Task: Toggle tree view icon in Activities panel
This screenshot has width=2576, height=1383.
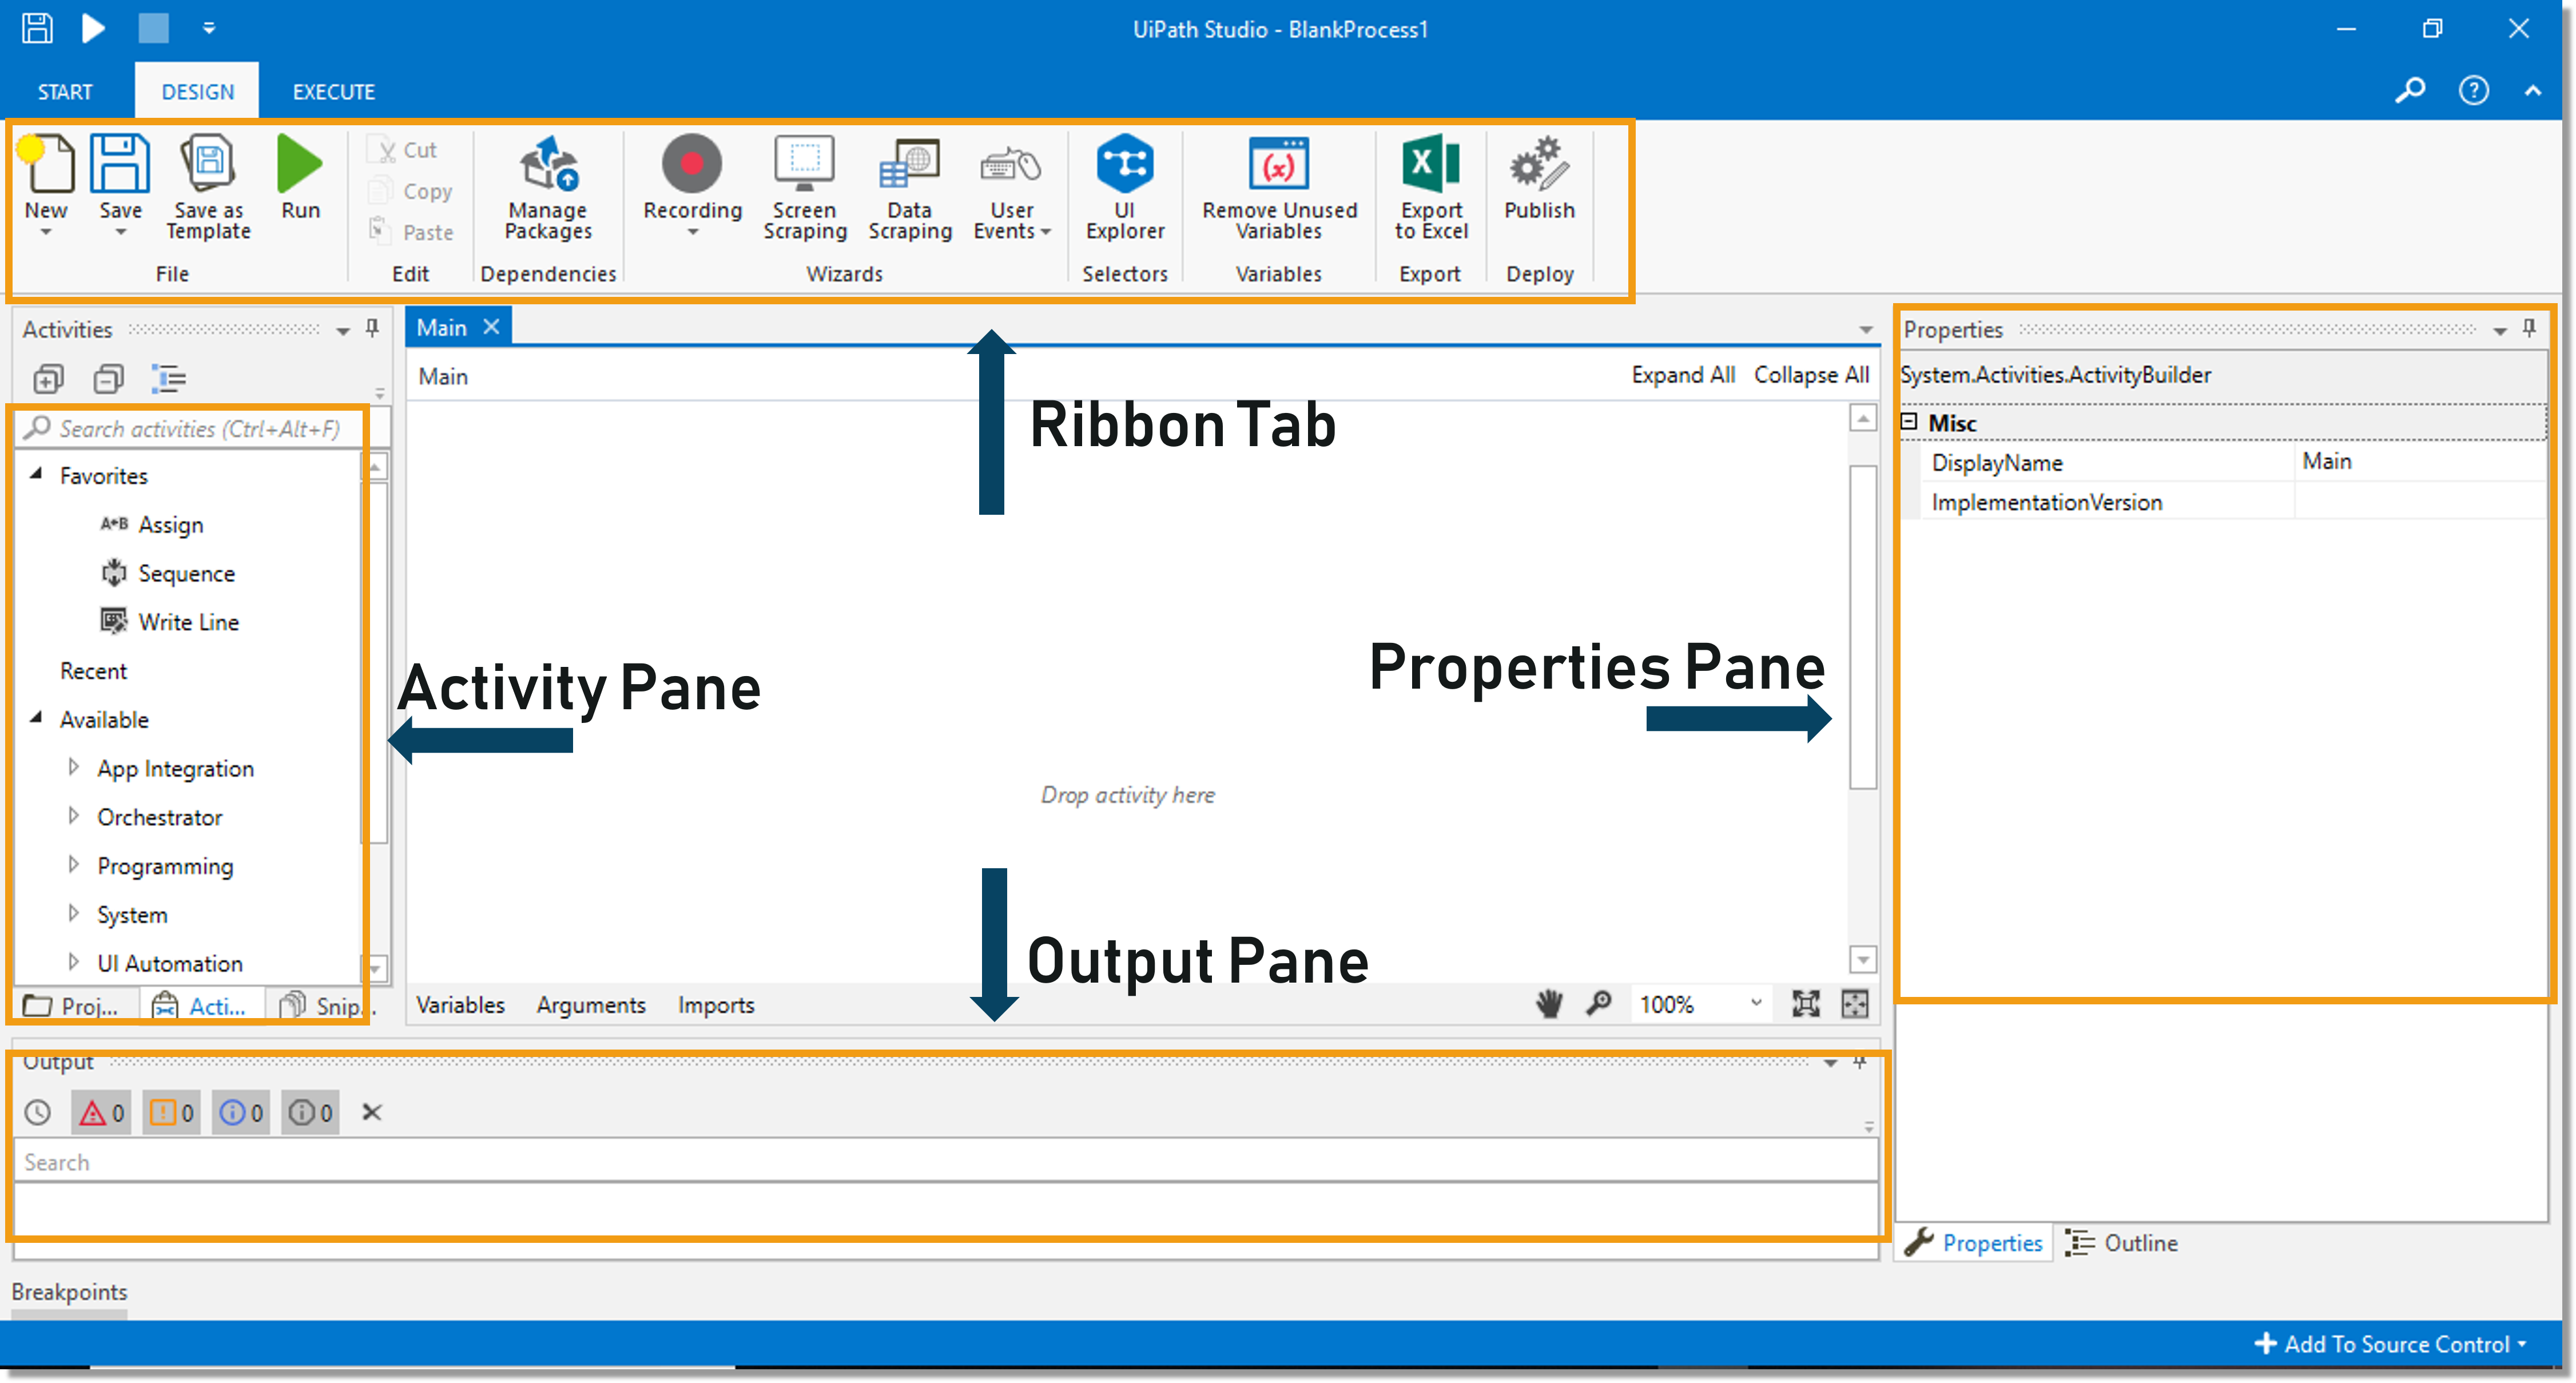Action: coord(169,379)
